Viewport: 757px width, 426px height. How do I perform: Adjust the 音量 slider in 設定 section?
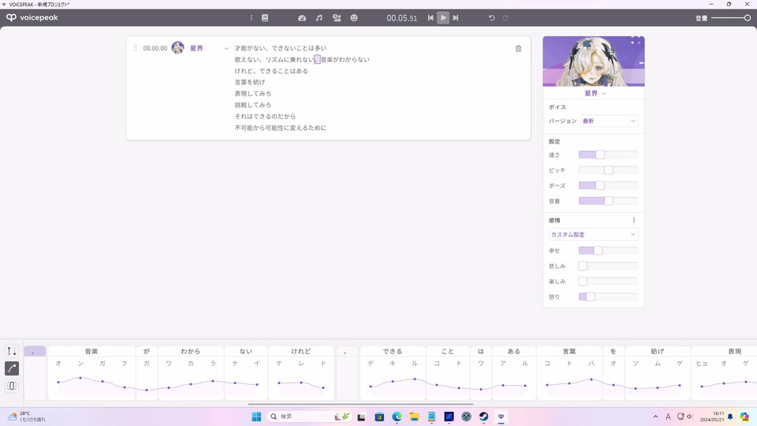pos(608,201)
